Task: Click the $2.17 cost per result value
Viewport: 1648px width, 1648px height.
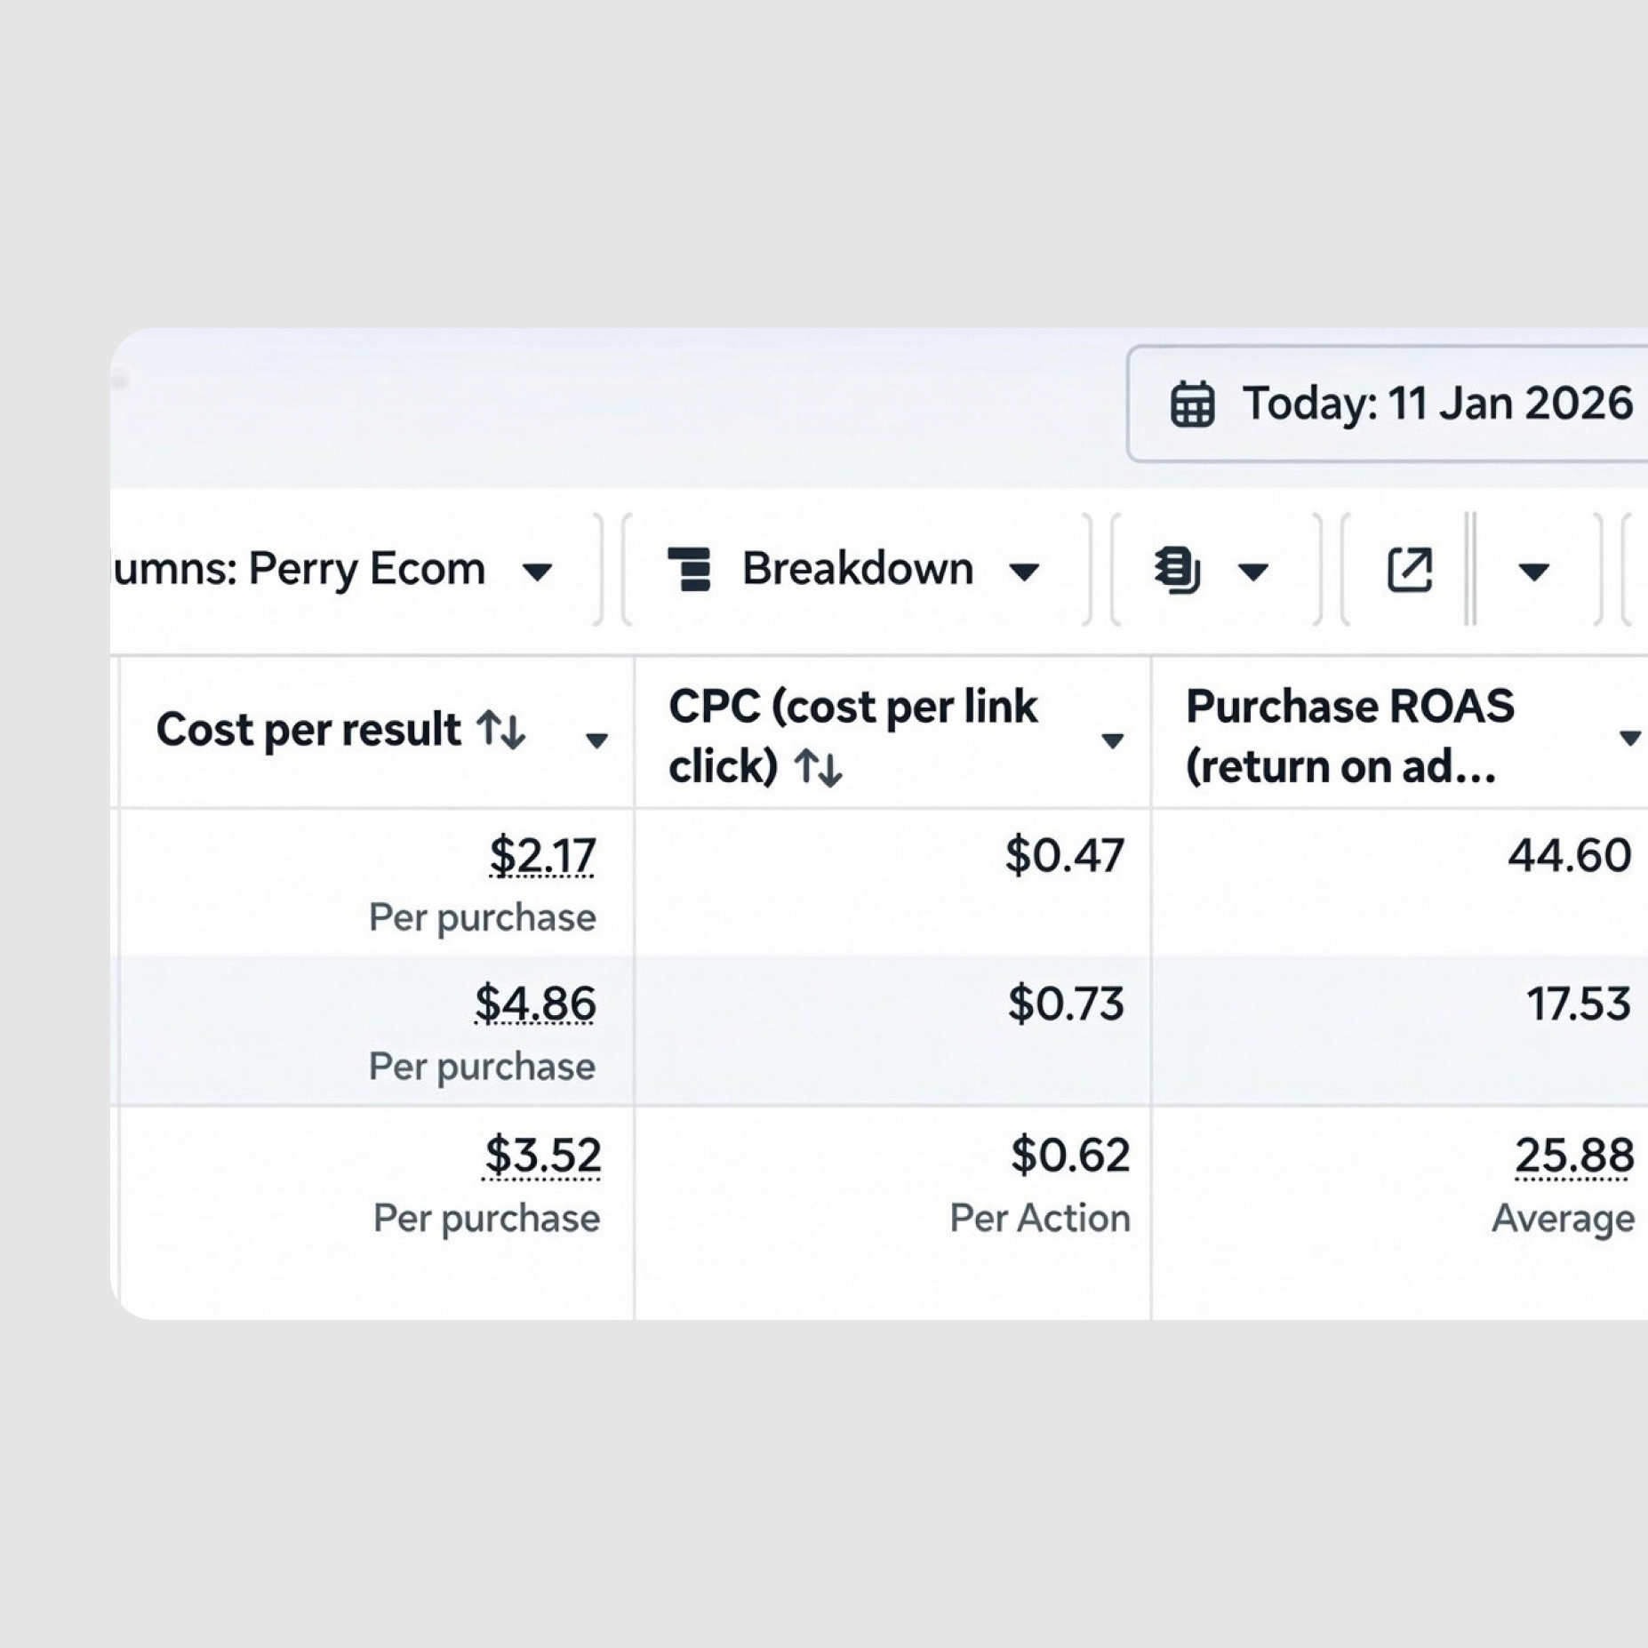Action: coord(541,856)
